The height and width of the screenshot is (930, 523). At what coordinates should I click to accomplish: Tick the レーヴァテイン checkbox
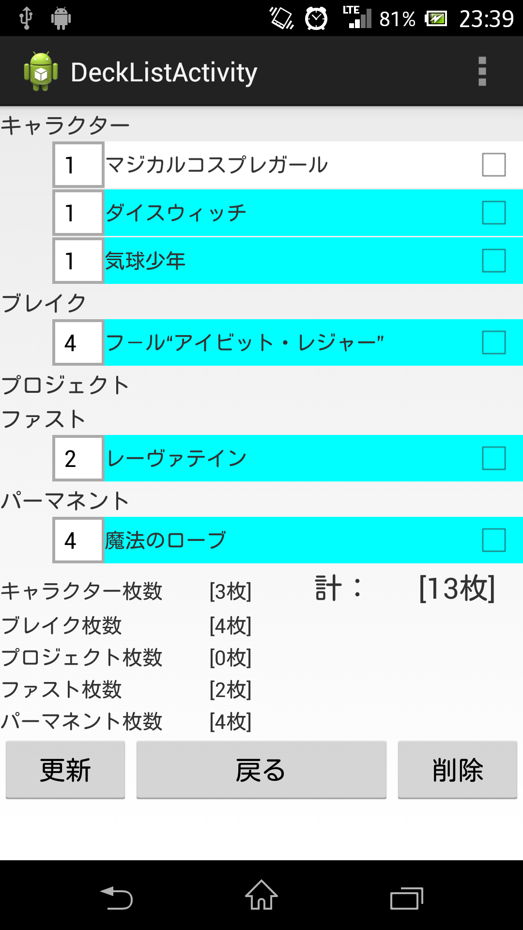coord(493,458)
